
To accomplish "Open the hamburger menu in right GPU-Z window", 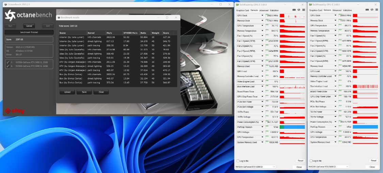I will click(x=376, y=10).
